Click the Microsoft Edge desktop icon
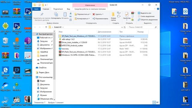This screenshot has width=192, height=108. tap(5, 73)
